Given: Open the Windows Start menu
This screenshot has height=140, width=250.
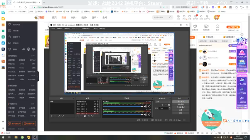Looking at the screenshot, I should click(x=3, y=138).
